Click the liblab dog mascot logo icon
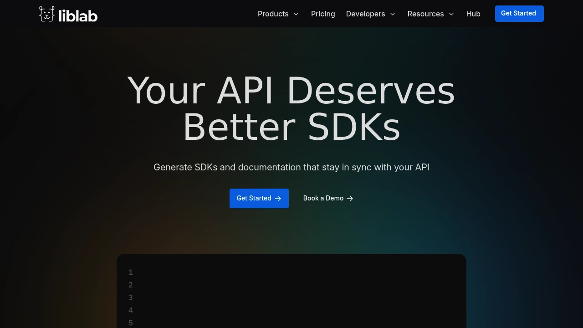Image resolution: width=583 pixels, height=328 pixels. pyautogui.click(x=47, y=14)
